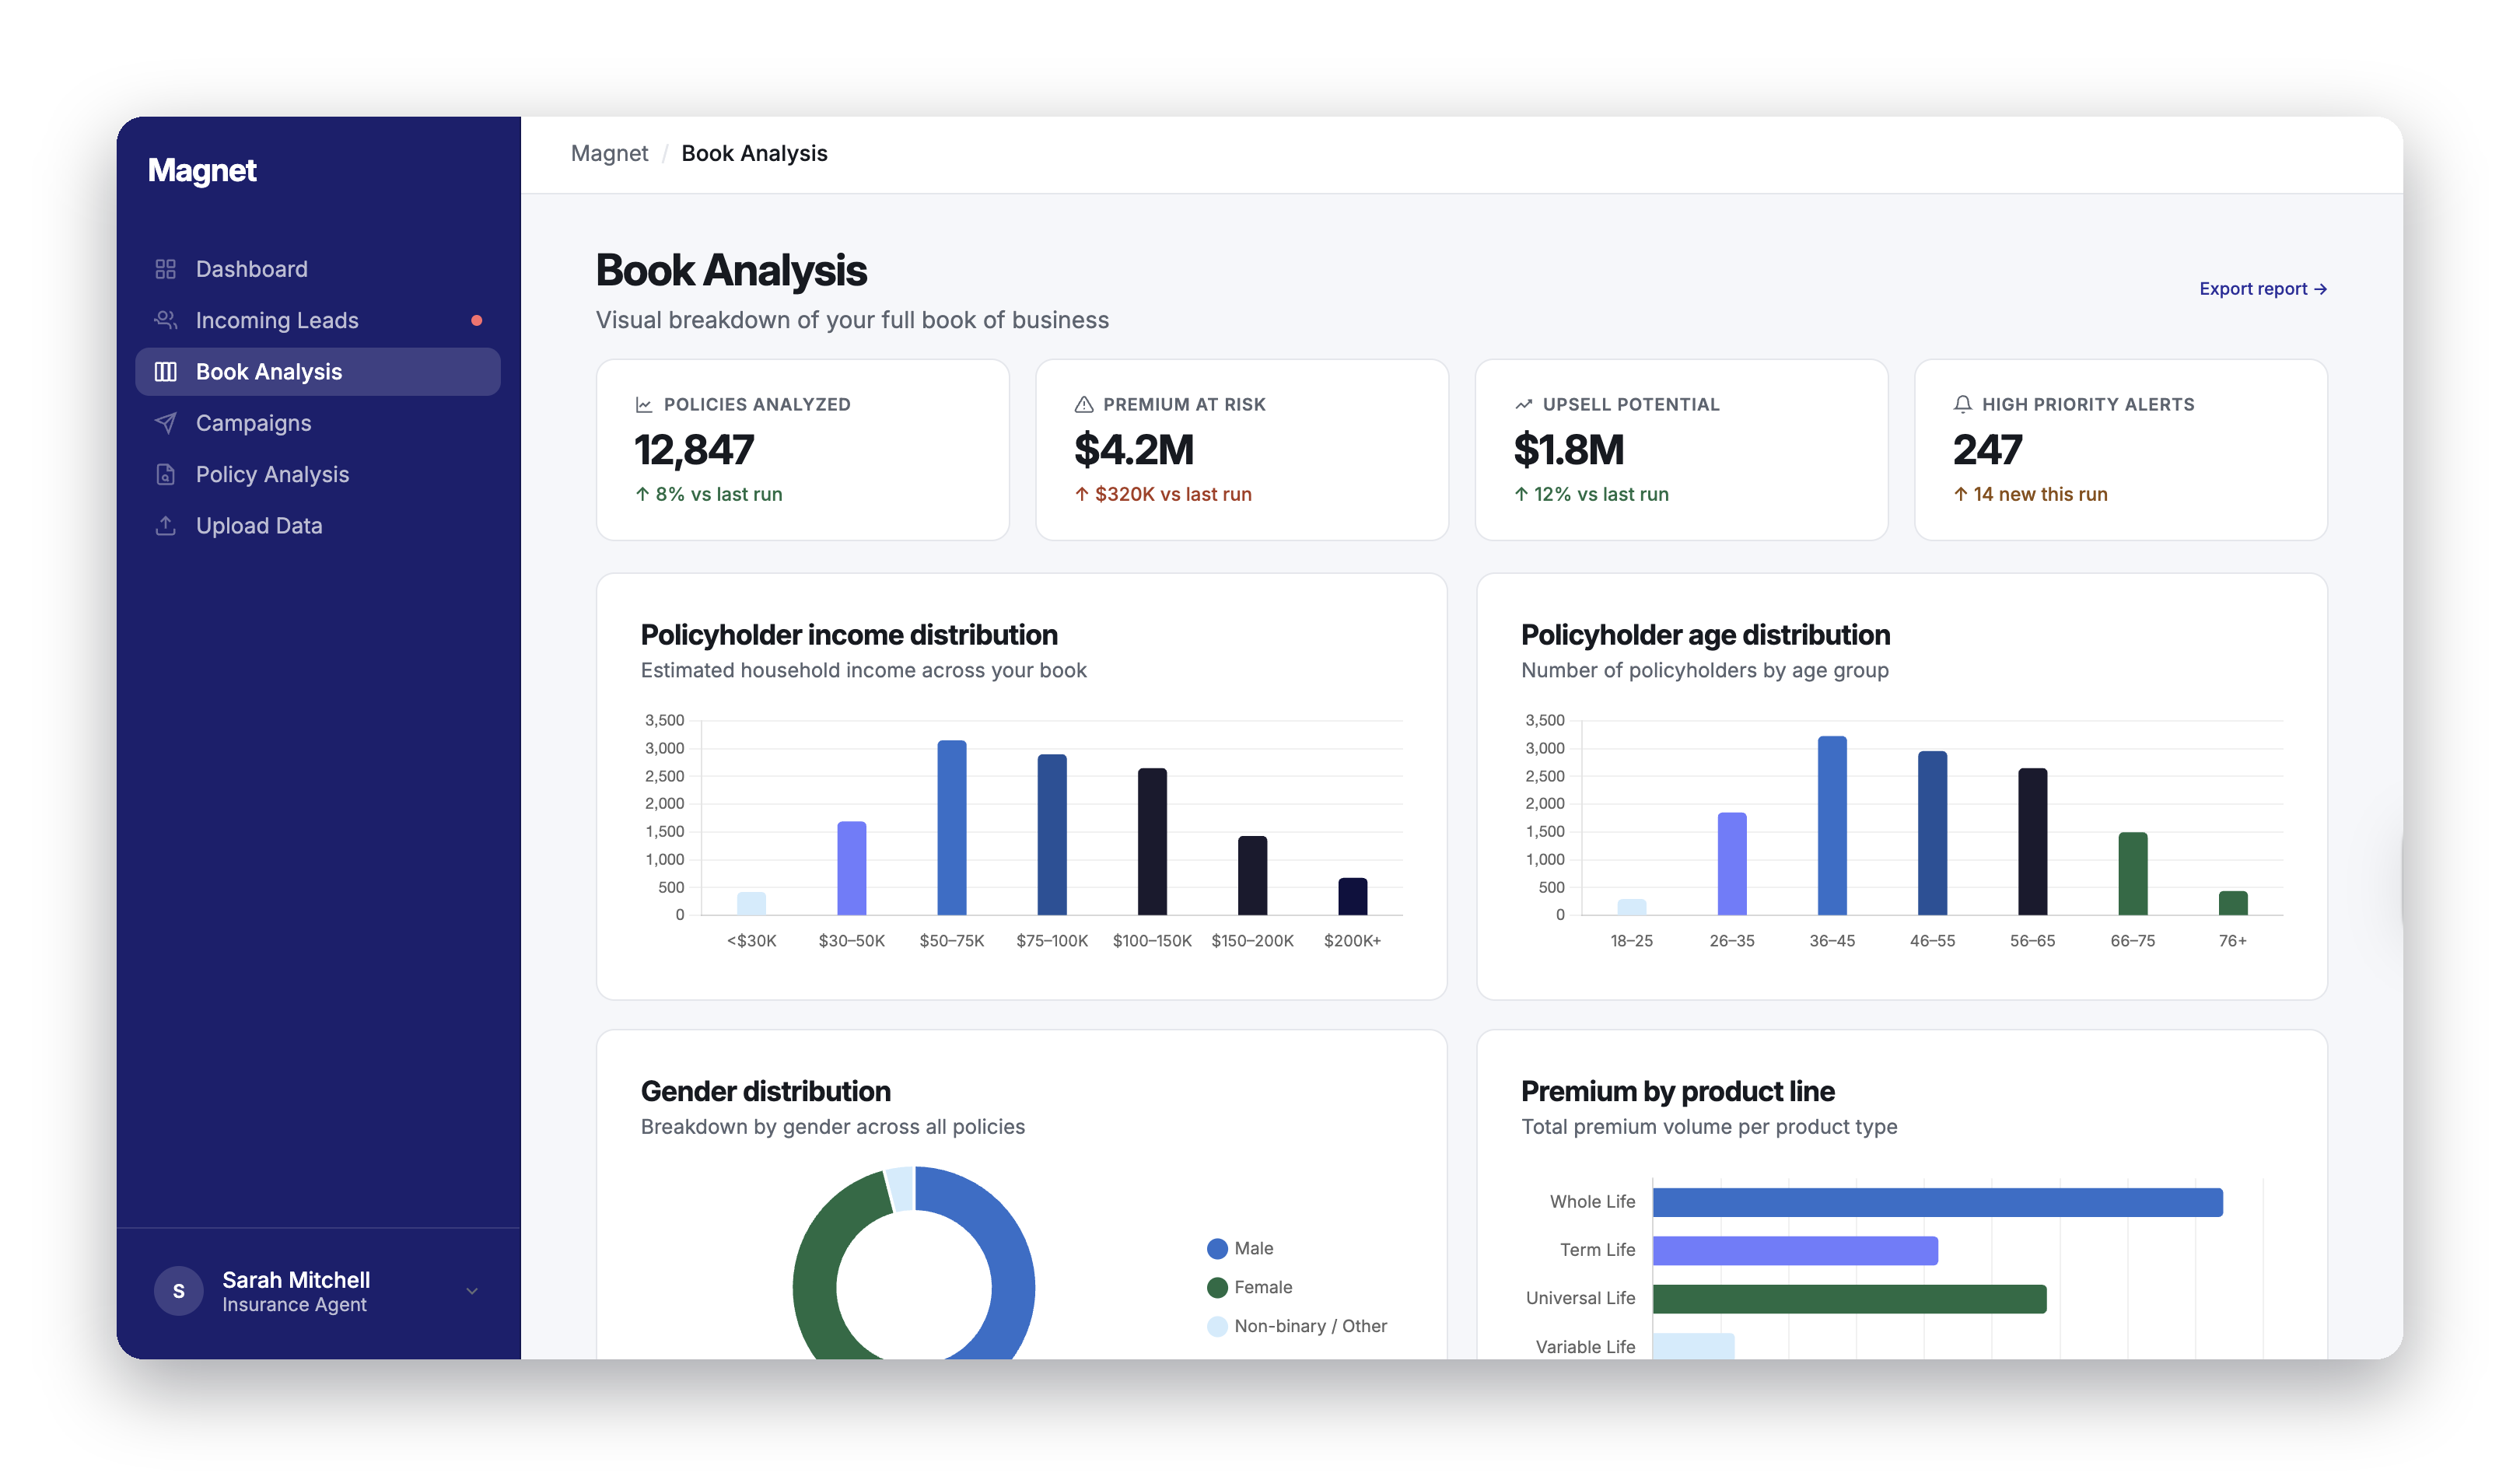Open the Upload Data page
The image size is (2520, 1476).
tap(318, 526)
